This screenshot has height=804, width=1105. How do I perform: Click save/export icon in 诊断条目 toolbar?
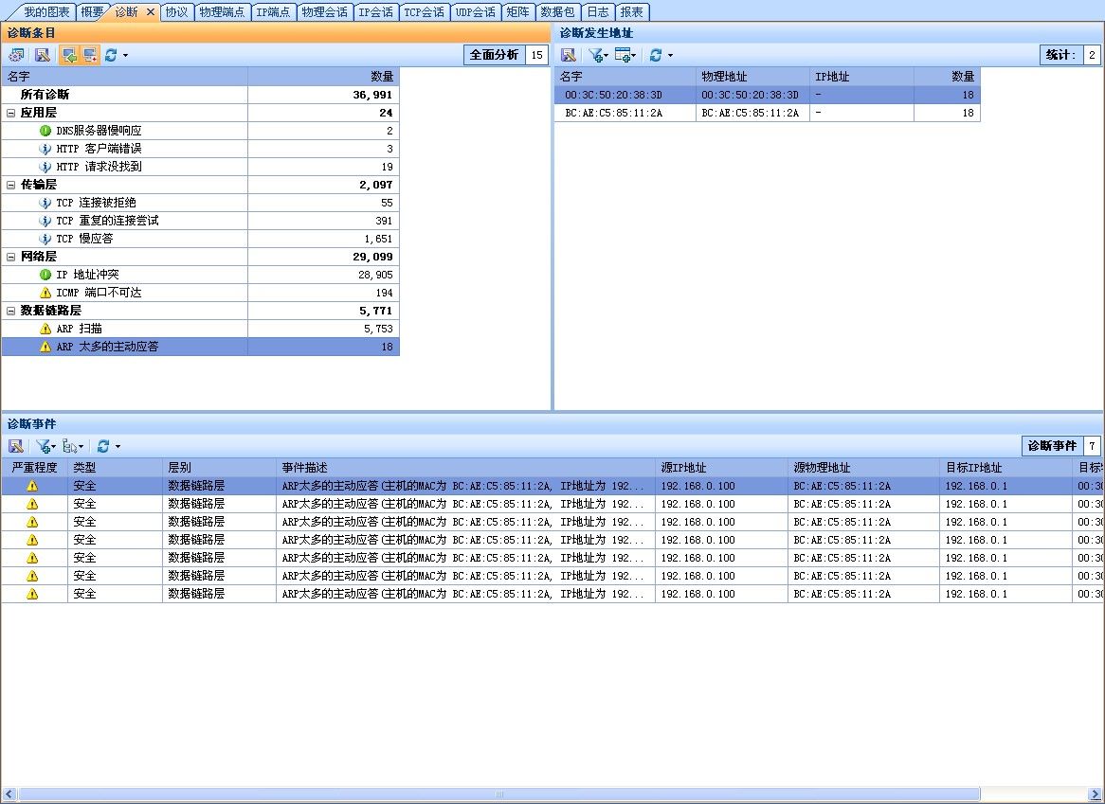coord(42,55)
